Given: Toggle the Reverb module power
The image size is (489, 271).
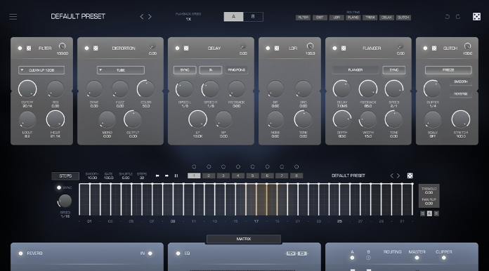Looking at the screenshot, I should (20, 253).
